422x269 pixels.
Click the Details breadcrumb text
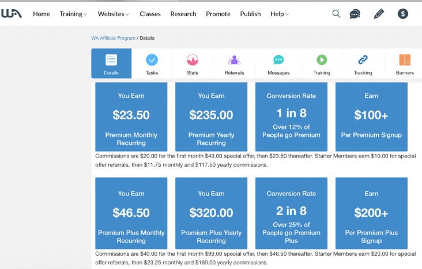147,38
